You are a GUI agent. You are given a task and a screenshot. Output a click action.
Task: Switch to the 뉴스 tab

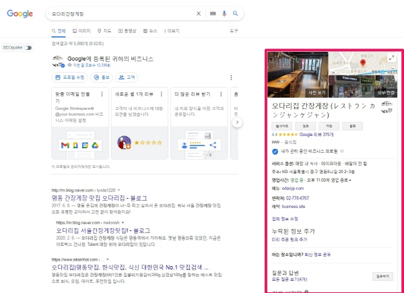click(x=150, y=31)
